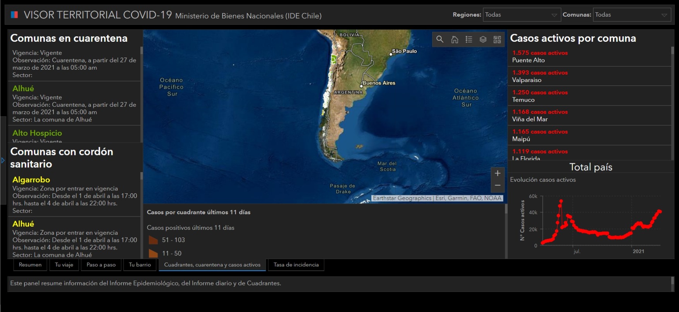Expand the collapsed left side panel arrow
Viewport: 679px width, 312px height.
[3, 160]
